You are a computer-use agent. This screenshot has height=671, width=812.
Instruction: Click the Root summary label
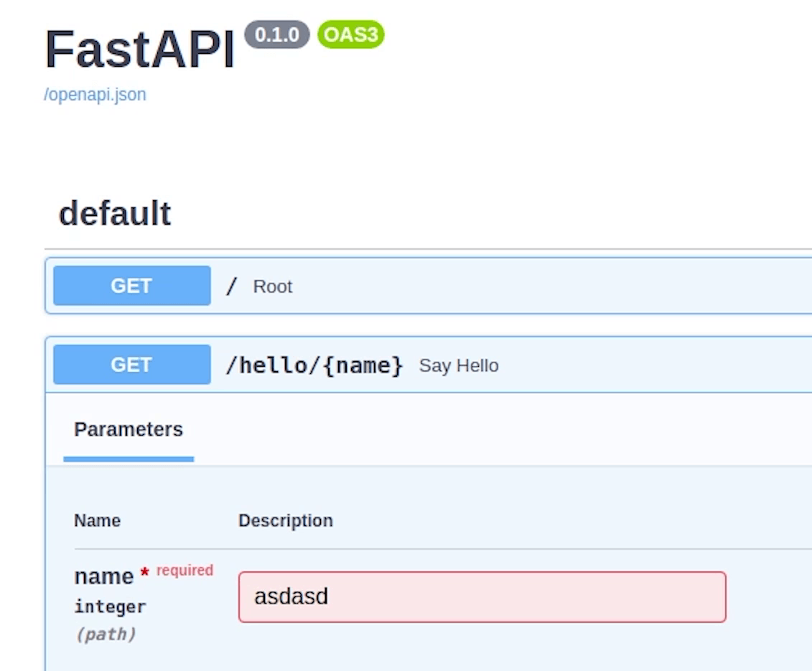[x=272, y=287]
